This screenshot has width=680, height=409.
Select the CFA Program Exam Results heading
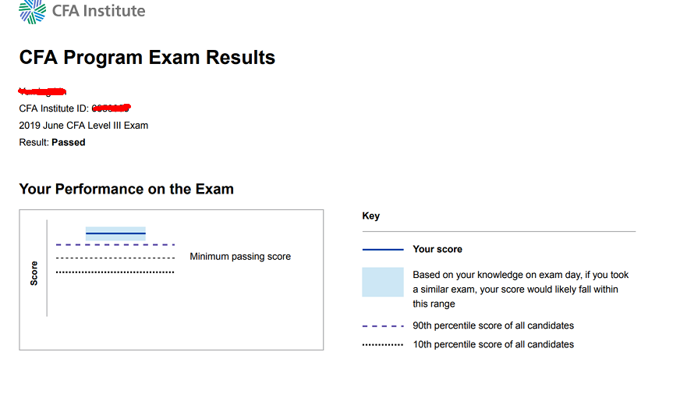click(147, 57)
